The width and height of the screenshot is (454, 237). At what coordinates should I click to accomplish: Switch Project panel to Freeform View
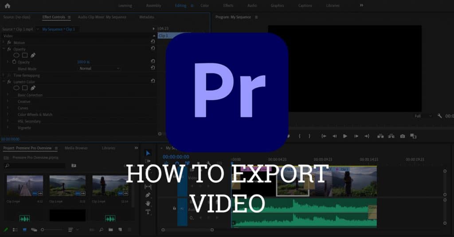click(x=34, y=230)
